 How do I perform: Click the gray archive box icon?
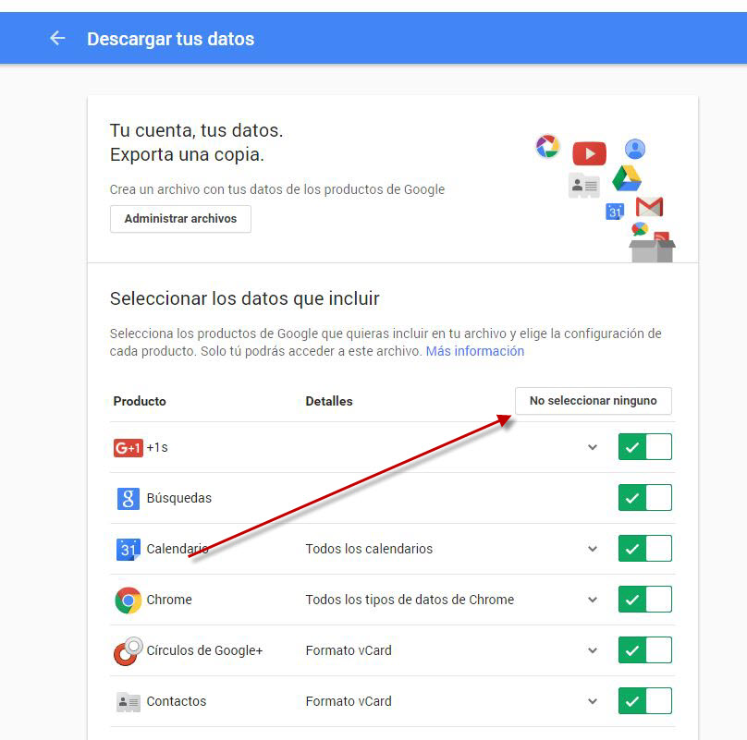(652, 250)
